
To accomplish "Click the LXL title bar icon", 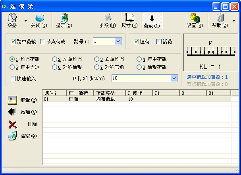I will pos(5,7).
